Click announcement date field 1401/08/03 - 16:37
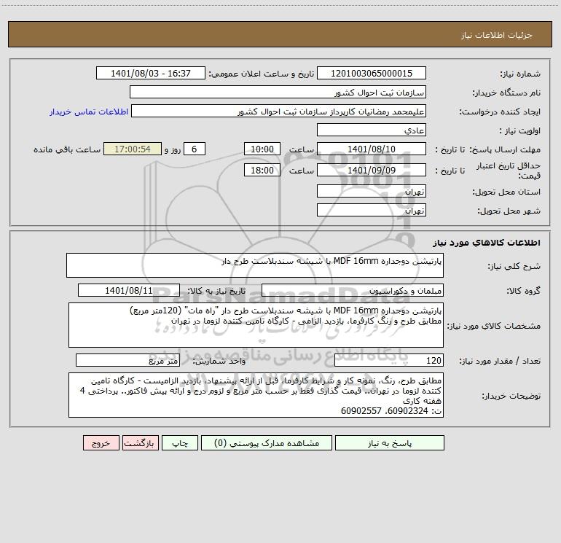This screenshot has width=561, height=543. point(151,73)
